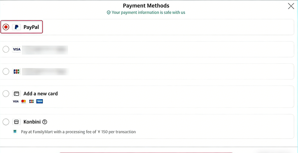
Task: Click the PayPal logo icon
Action: pos(16,27)
